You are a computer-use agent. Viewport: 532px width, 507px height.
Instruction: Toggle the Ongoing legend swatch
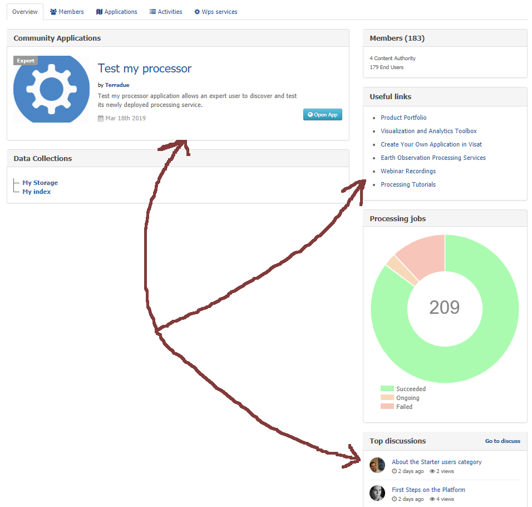[387, 398]
